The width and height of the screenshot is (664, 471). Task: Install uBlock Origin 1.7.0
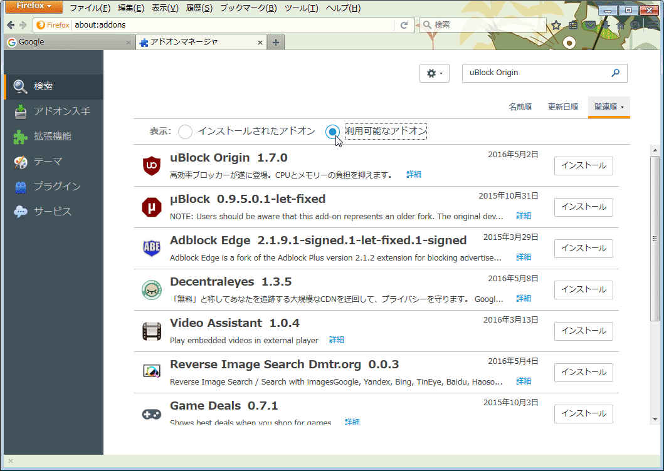[584, 165]
